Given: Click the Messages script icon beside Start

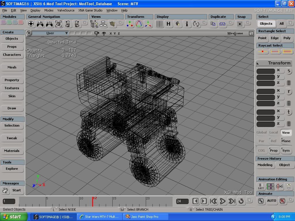Looking at the screenshot, I should click(x=5, y=190).
